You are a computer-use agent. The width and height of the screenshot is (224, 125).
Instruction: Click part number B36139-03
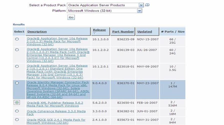(x=126, y=50)
